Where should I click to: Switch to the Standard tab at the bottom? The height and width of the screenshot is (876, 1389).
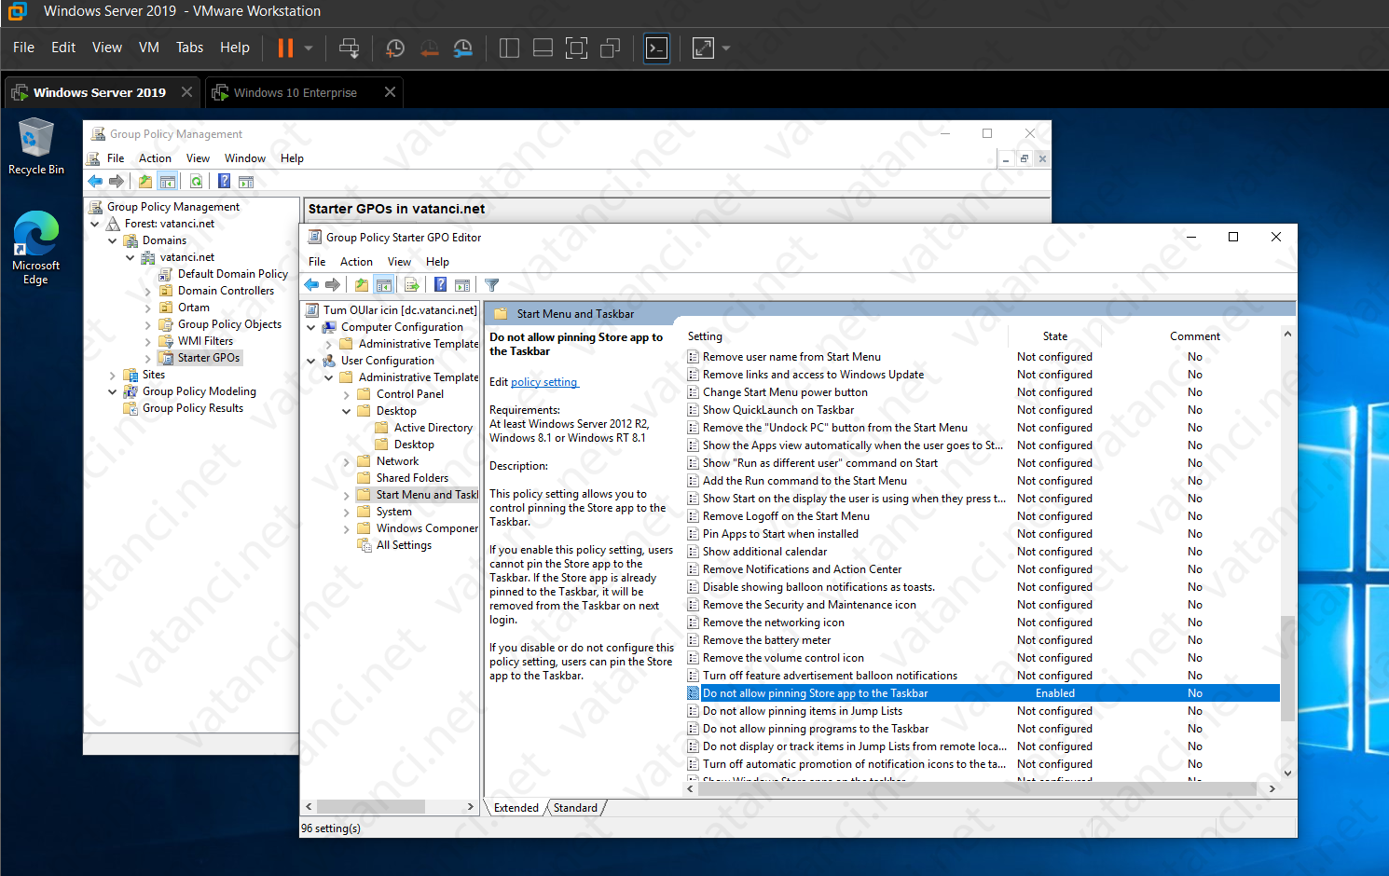pos(575,807)
